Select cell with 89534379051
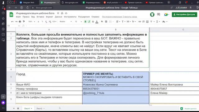 (116, 89)
